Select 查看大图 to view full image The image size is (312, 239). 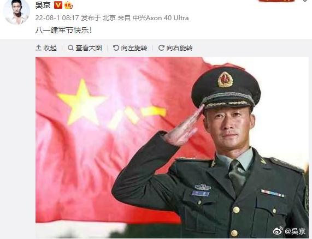click(x=89, y=48)
